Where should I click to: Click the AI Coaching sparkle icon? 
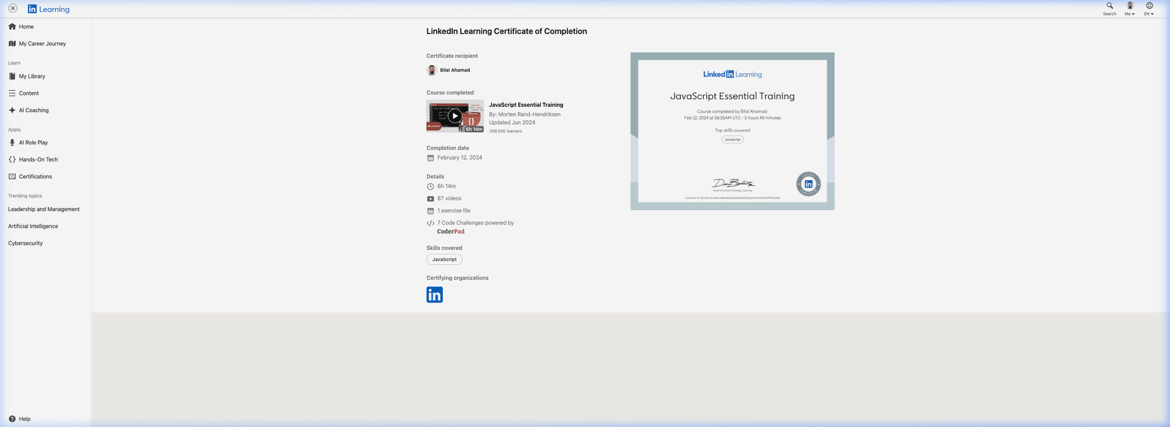pyautogui.click(x=12, y=110)
